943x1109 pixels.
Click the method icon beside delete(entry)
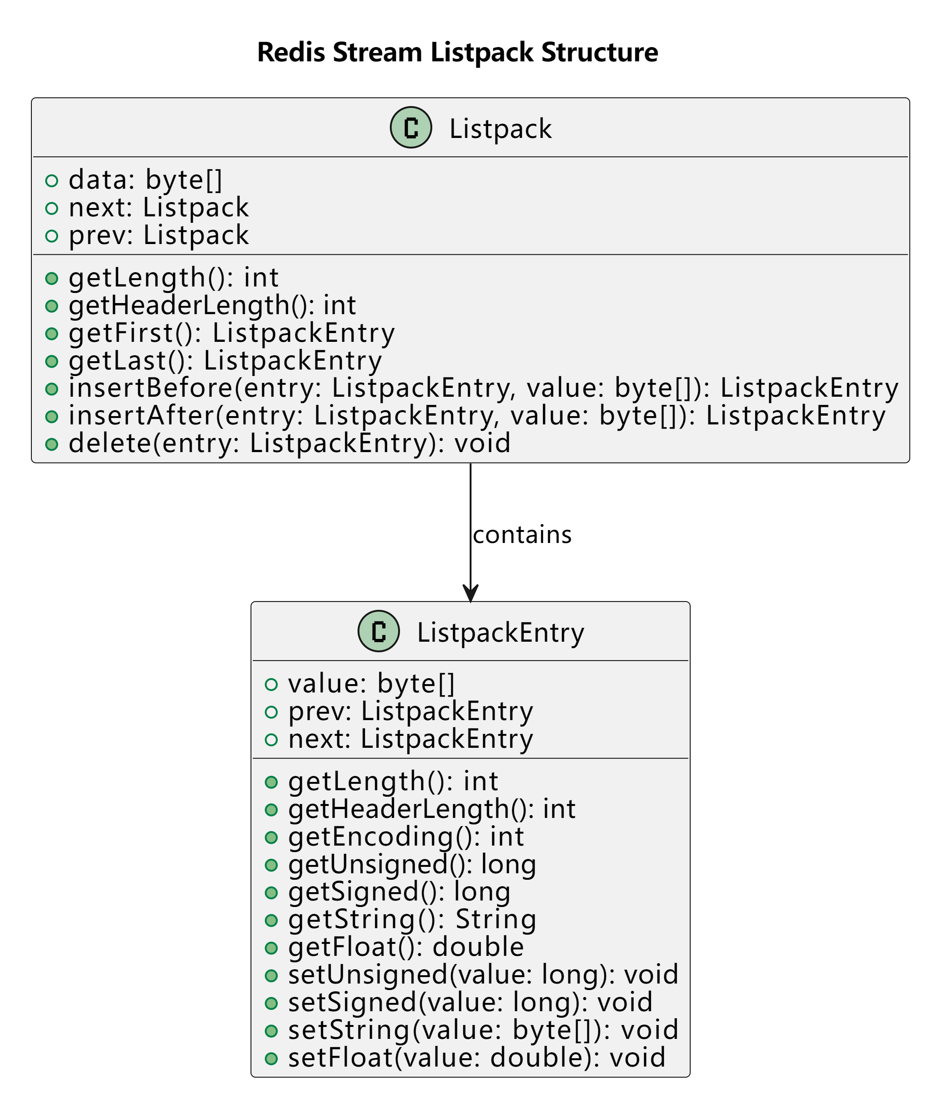(52, 444)
